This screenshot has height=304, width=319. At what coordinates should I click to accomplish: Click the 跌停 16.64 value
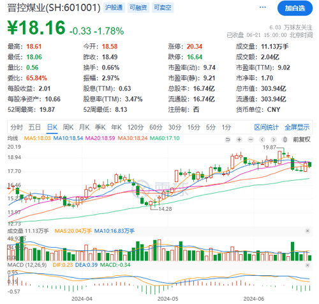point(195,57)
